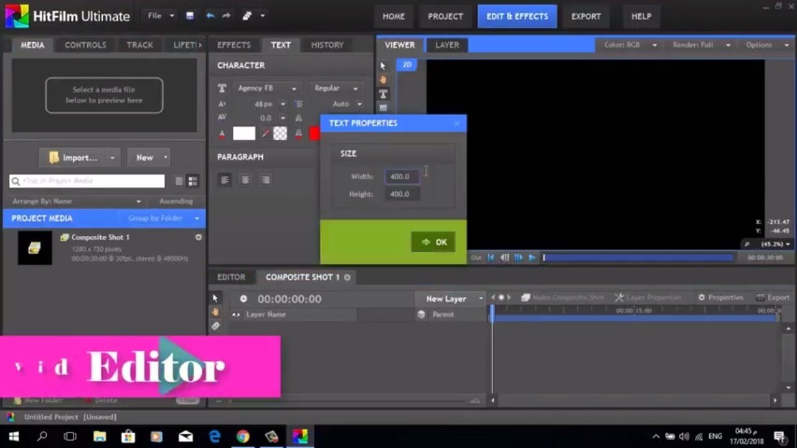This screenshot has height=448, width=797.
Task: Click the timecode clock icon
Action: (x=243, y=299)
